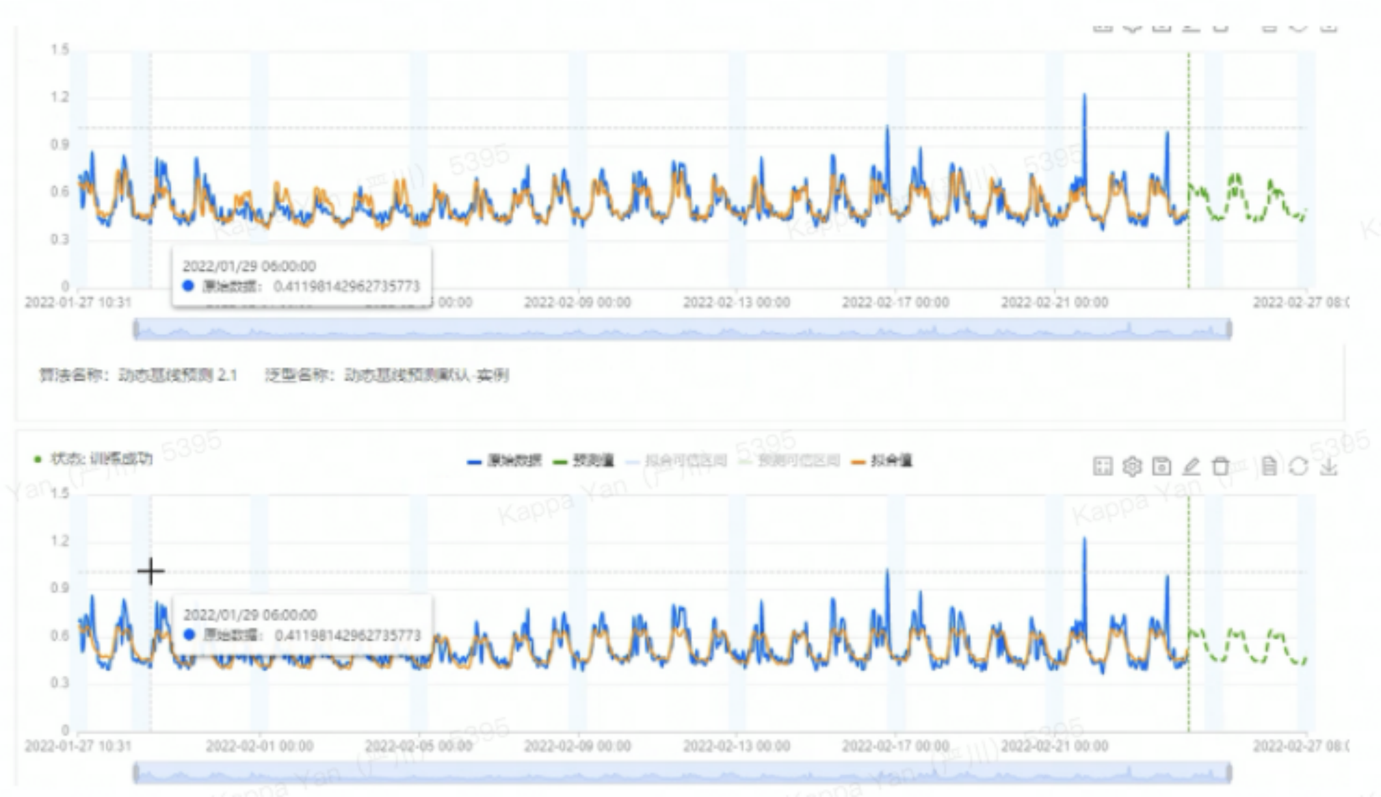Click the trash delete icon in lower toolbar
Viewport: 1381px width, 797px height.
click(x=1220, y=466)
